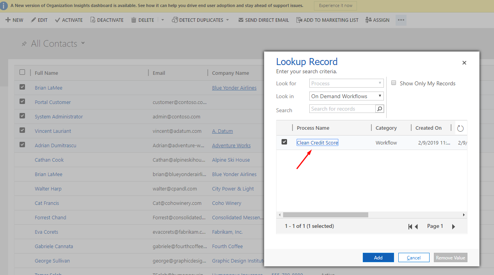The height and width of the screenshot is (275, 494).
Task: Go to previous page in lookup results
Action: click(417, 227)
